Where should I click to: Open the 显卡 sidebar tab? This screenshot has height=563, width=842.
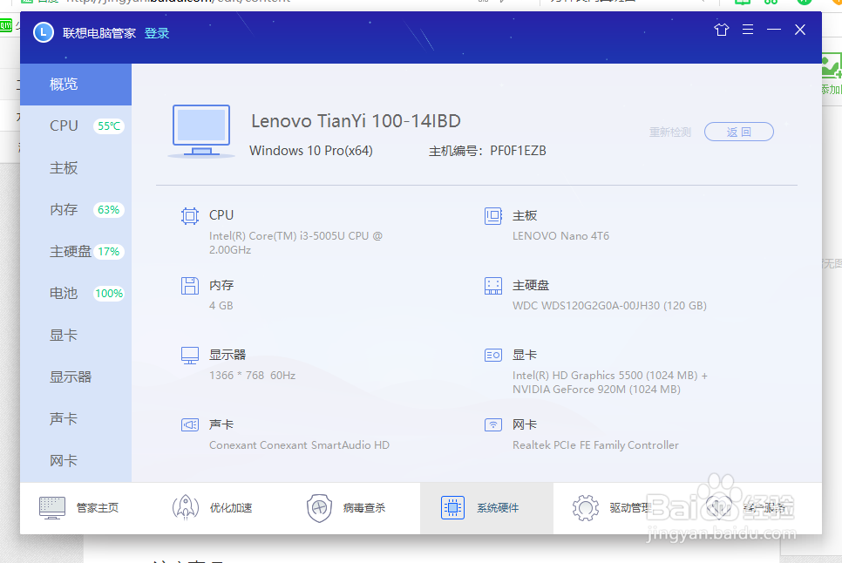click(x=76, y=336)
